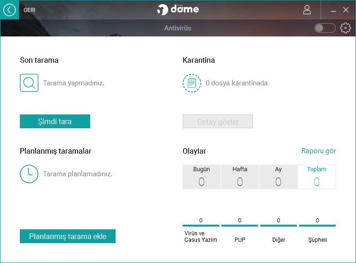Click the Planlanmış taramalar heading
Screen dimensions: 356x263
55,151
